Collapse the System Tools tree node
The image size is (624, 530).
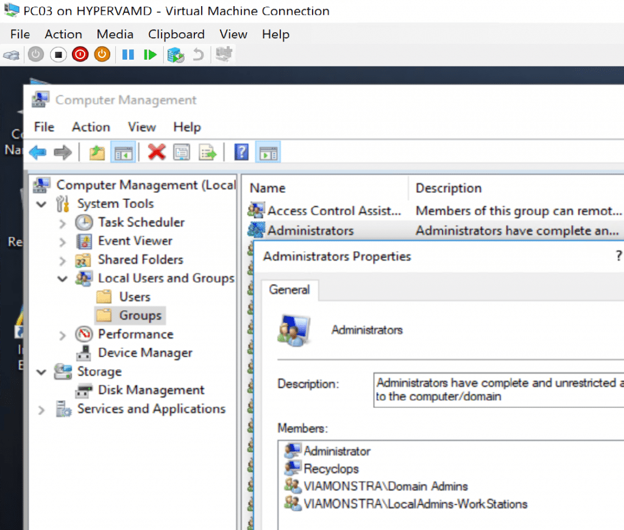pyautogui.click(x=41, y=204)
